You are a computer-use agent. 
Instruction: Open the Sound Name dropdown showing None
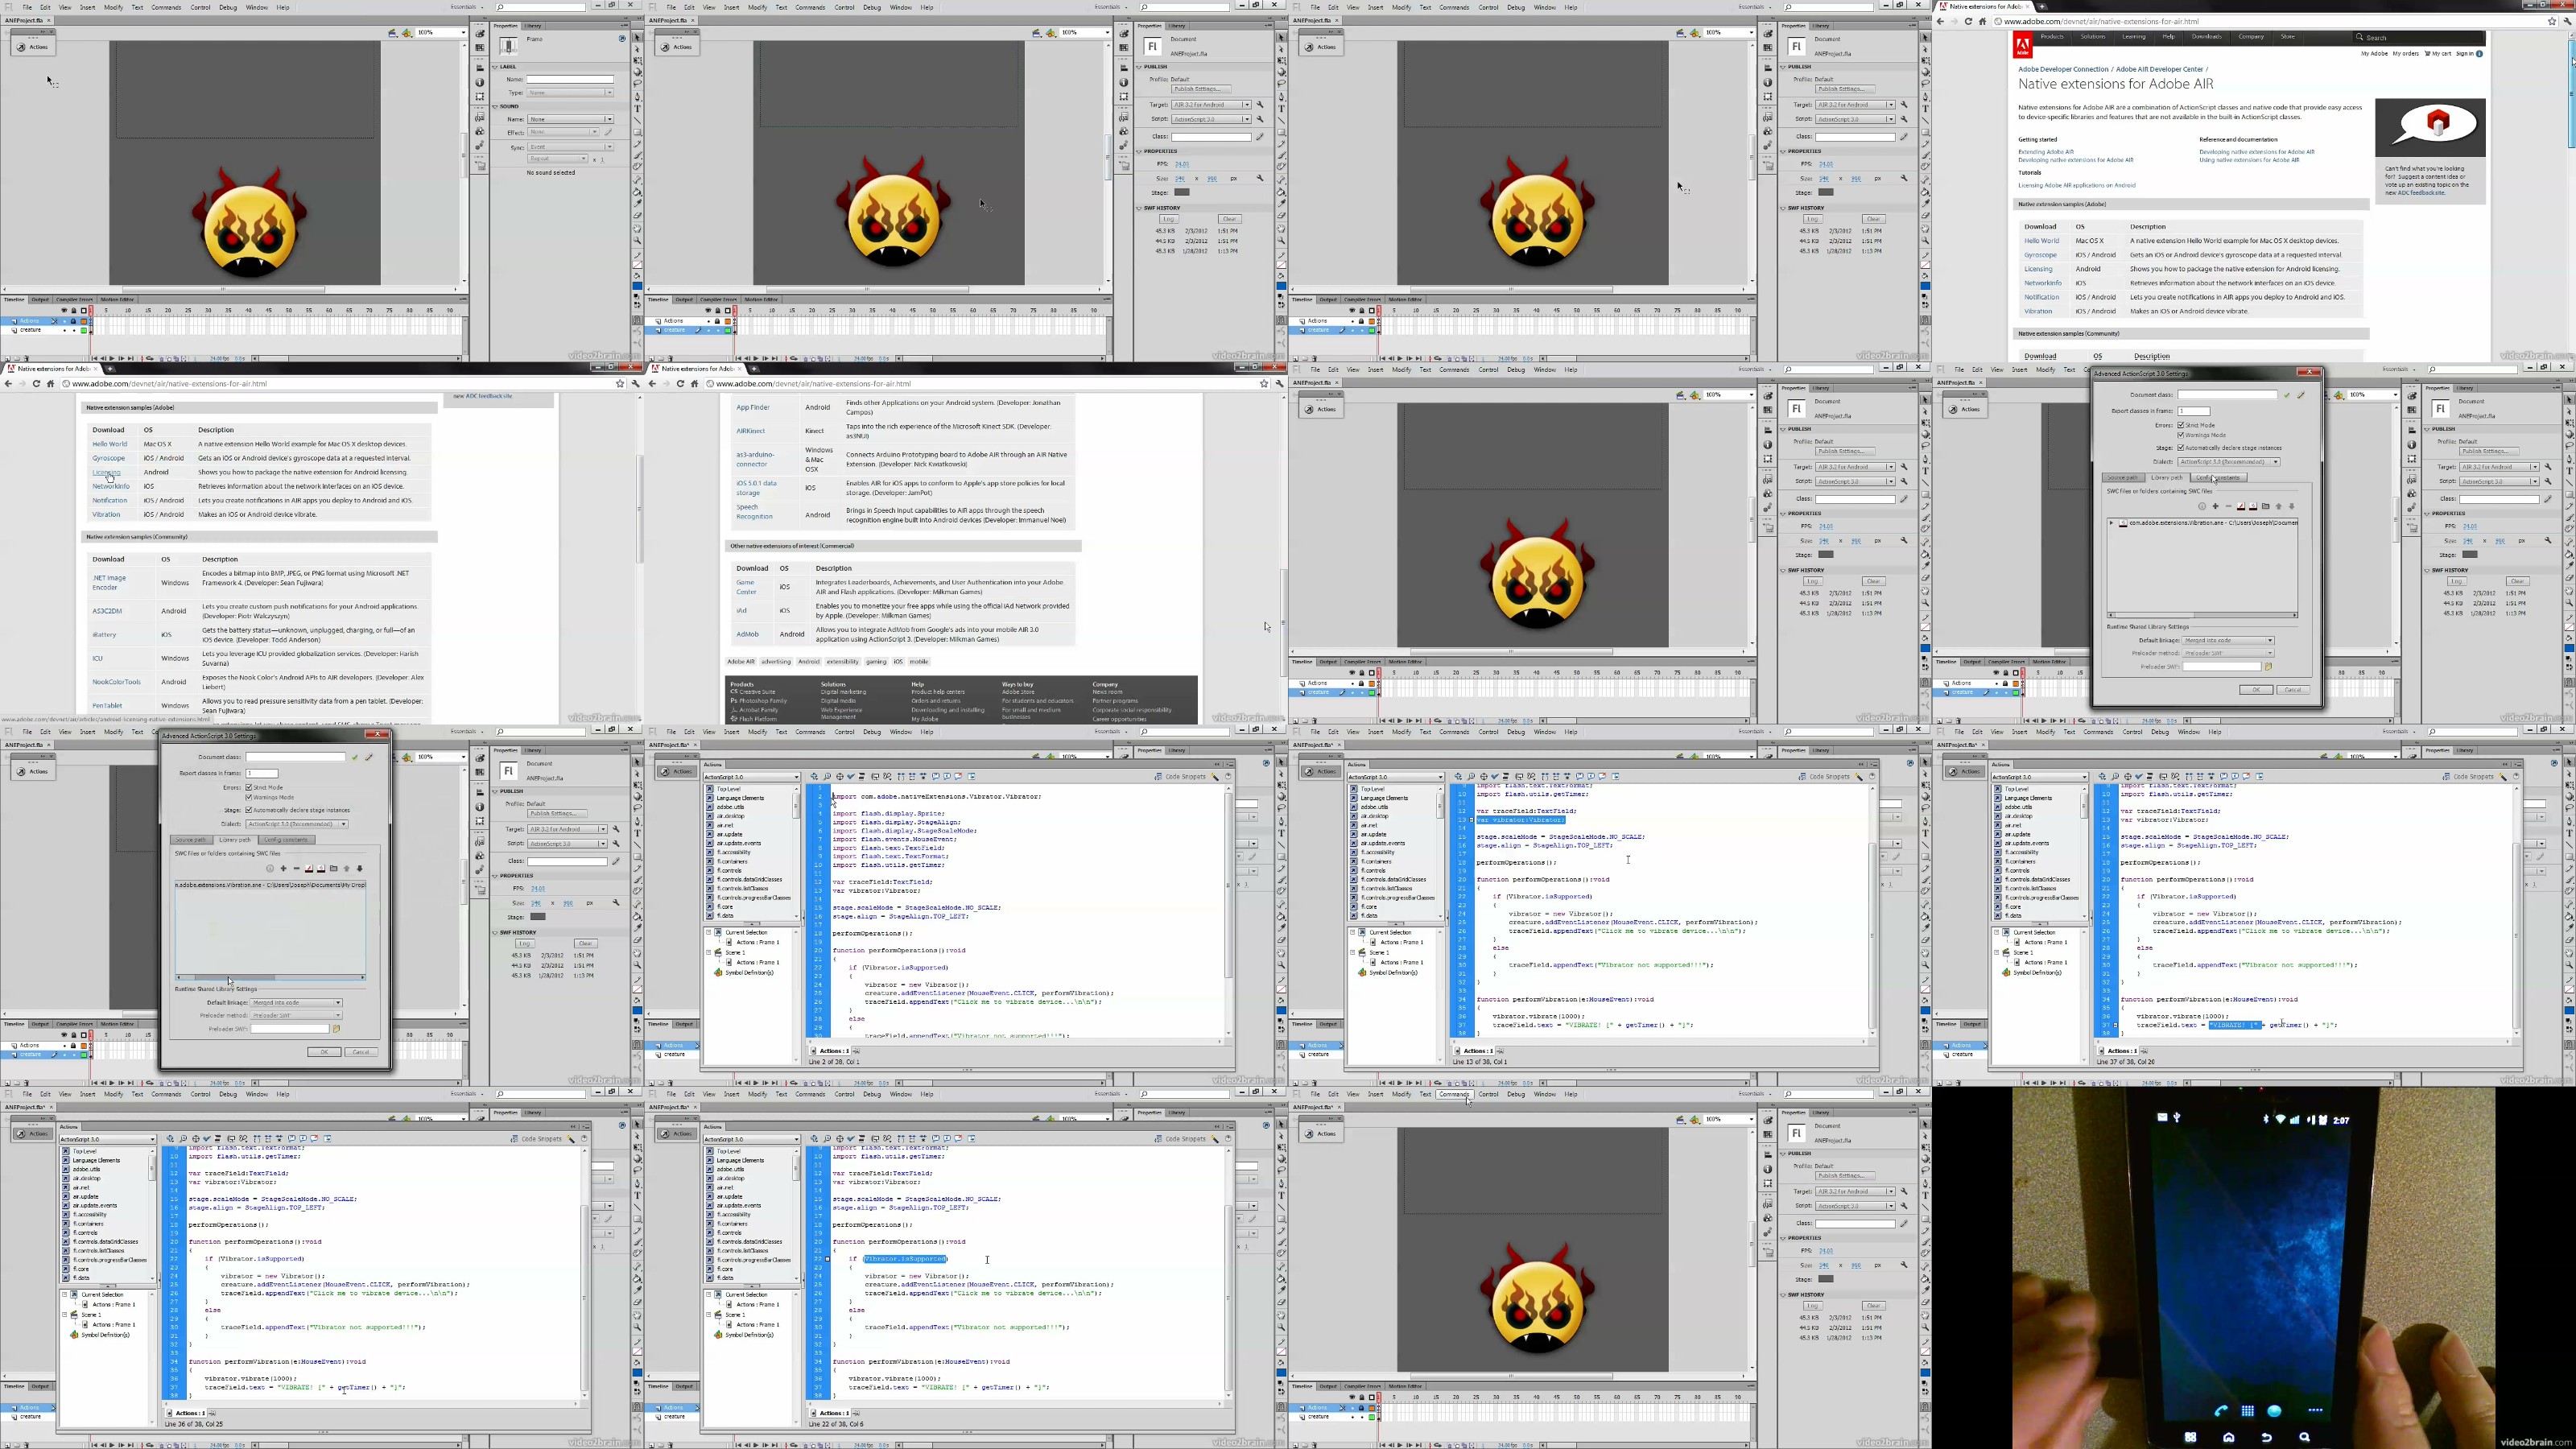click(571, 119)
